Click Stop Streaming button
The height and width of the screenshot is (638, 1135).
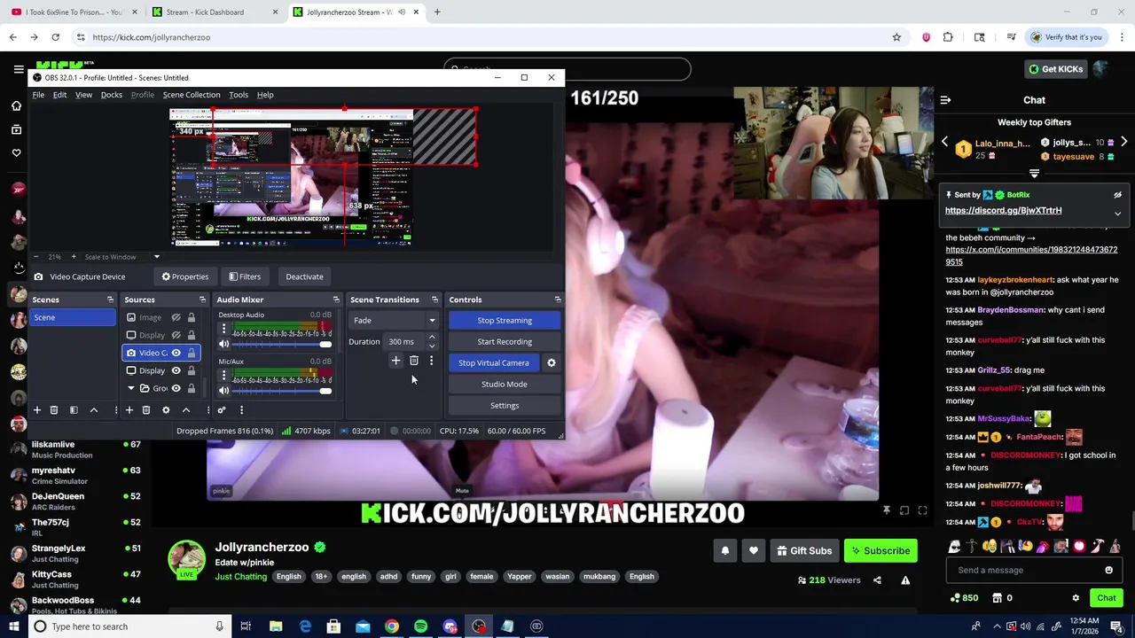point(505,320)
